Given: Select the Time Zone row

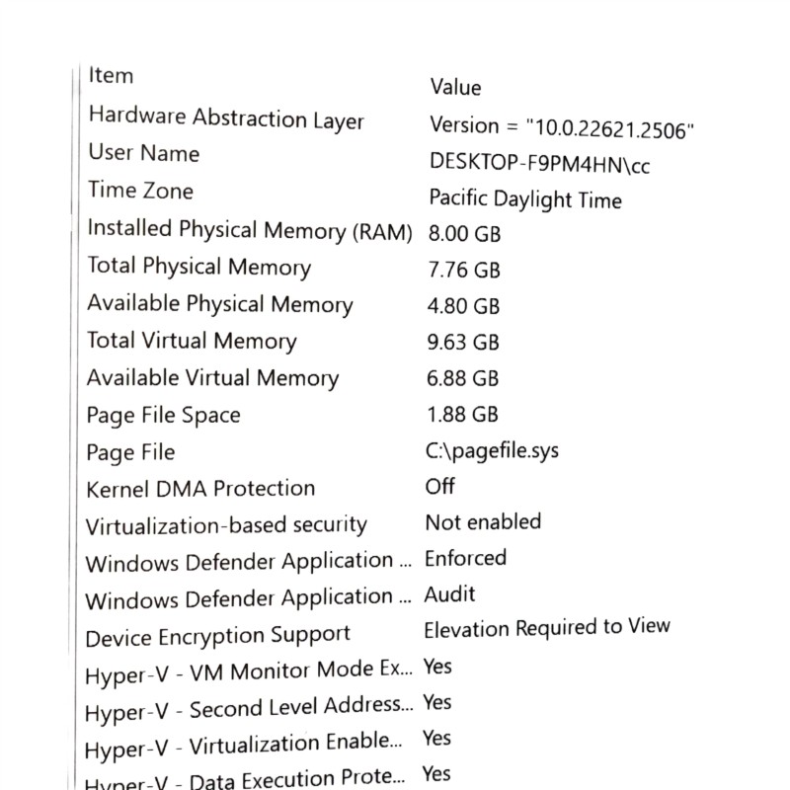Looking at the screenshot, I should 140,191.
